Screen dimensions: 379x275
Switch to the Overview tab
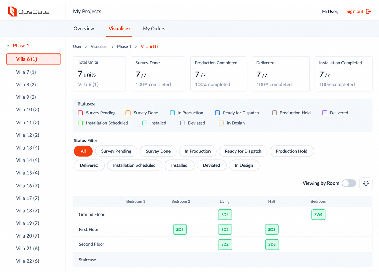point(84,29)
